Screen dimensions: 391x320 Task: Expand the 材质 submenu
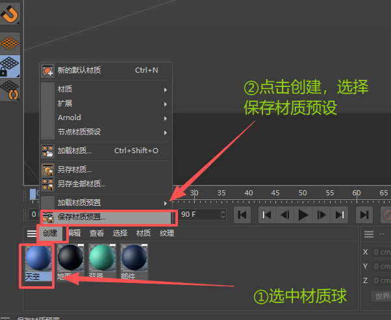106,89
